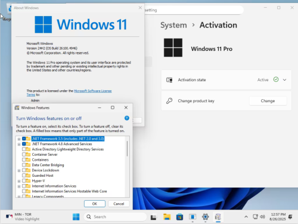The image size is (298, 224).
Task: Expand the .NET Framework 3.5 tree node
Action: 19,139
